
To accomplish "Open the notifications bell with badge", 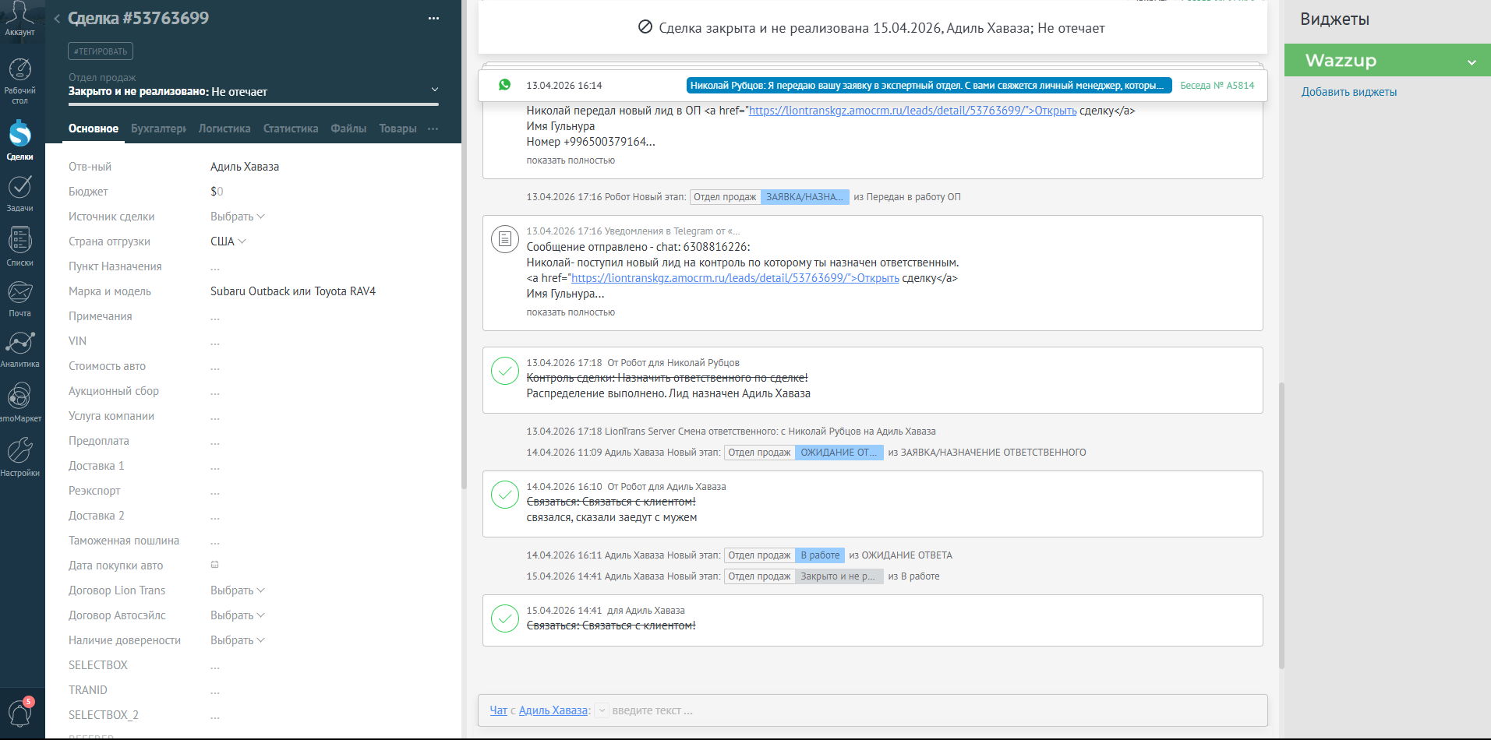I will 20,712.
